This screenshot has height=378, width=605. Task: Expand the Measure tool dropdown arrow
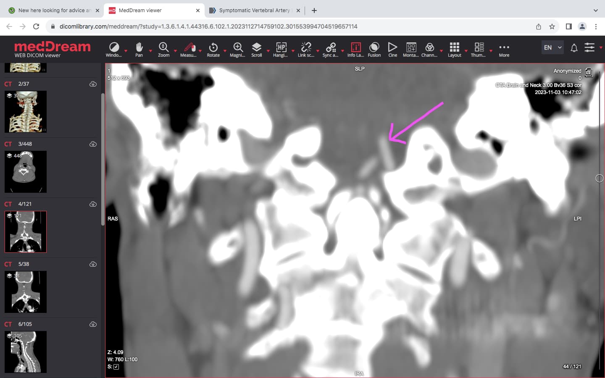pos(200,51)
